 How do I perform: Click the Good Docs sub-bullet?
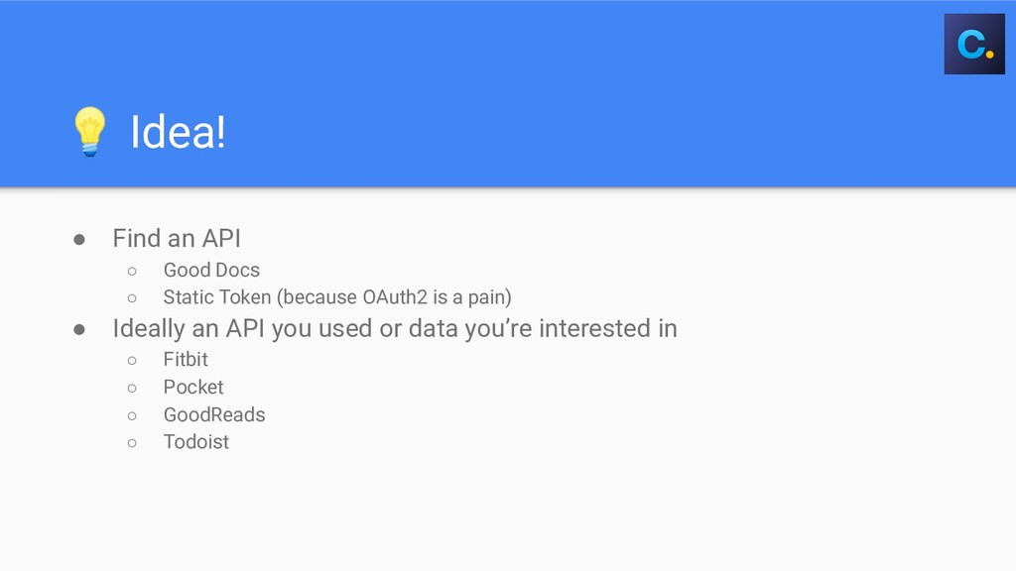click(x=211, y=270)
